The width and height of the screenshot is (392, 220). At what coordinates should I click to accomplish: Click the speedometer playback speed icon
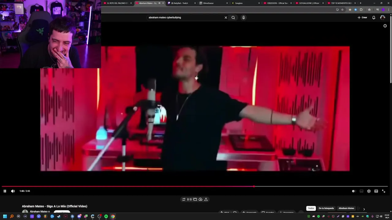(200, 199)
